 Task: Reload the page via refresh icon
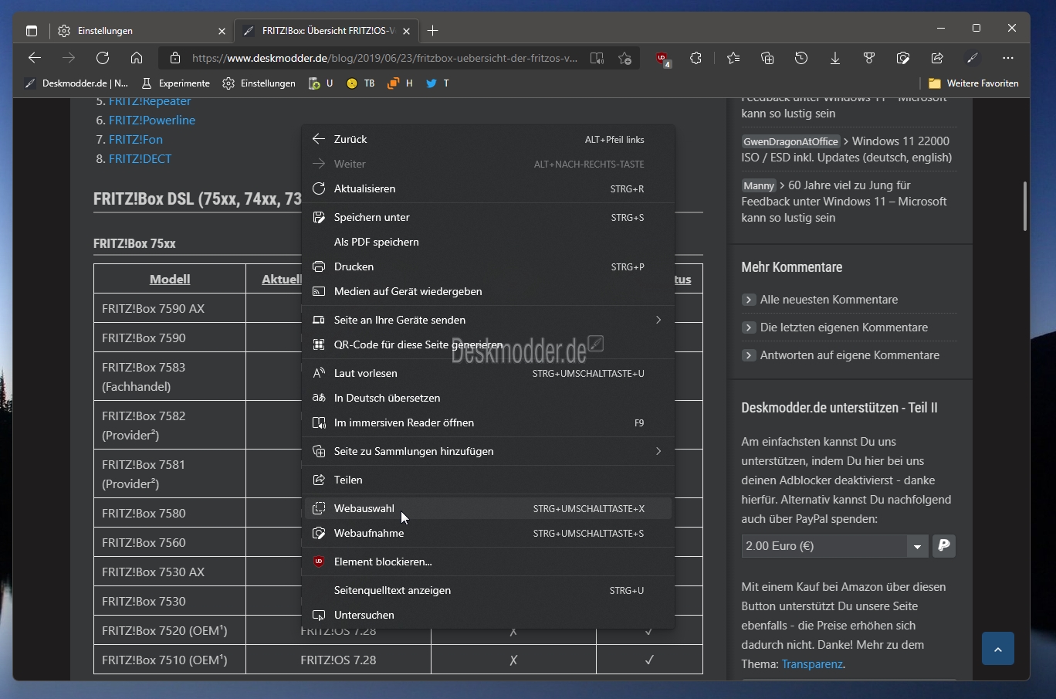point(103,58)
